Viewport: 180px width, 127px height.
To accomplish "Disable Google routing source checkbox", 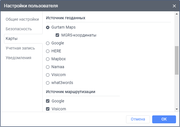I will point(48,101).
